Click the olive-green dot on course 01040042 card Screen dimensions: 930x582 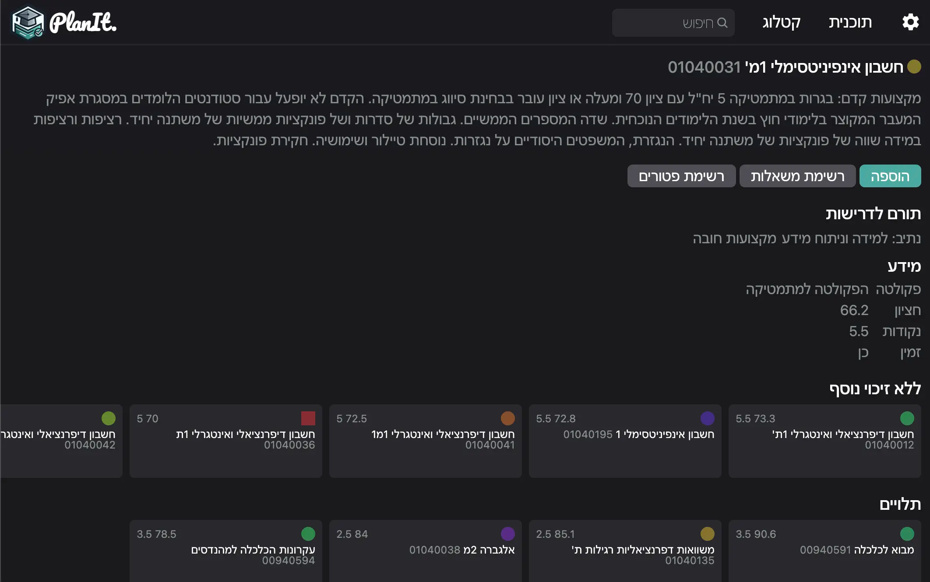[x=108, y=418]
